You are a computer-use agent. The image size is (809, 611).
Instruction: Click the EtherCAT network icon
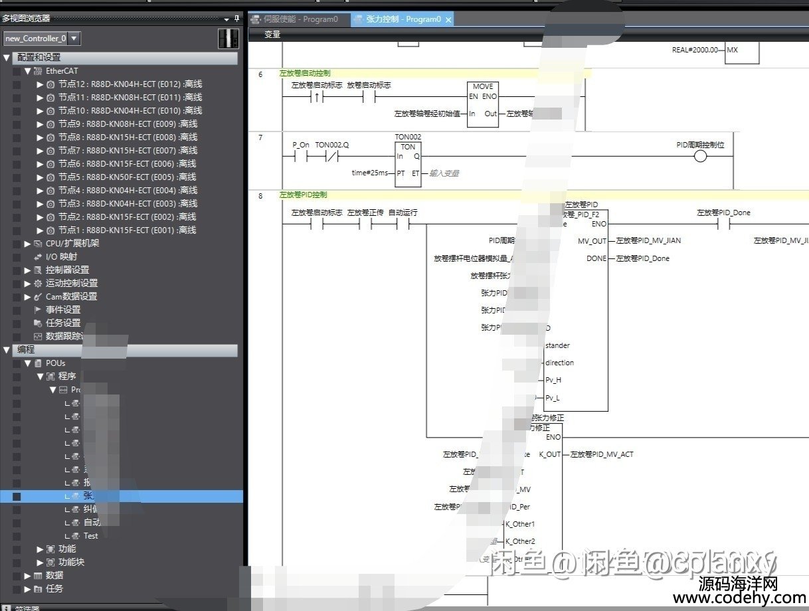(x=38, y=71)
